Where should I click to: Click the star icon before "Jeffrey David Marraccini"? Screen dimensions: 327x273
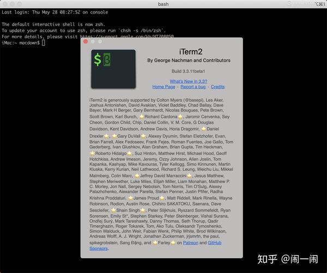[x=137, y=176]
